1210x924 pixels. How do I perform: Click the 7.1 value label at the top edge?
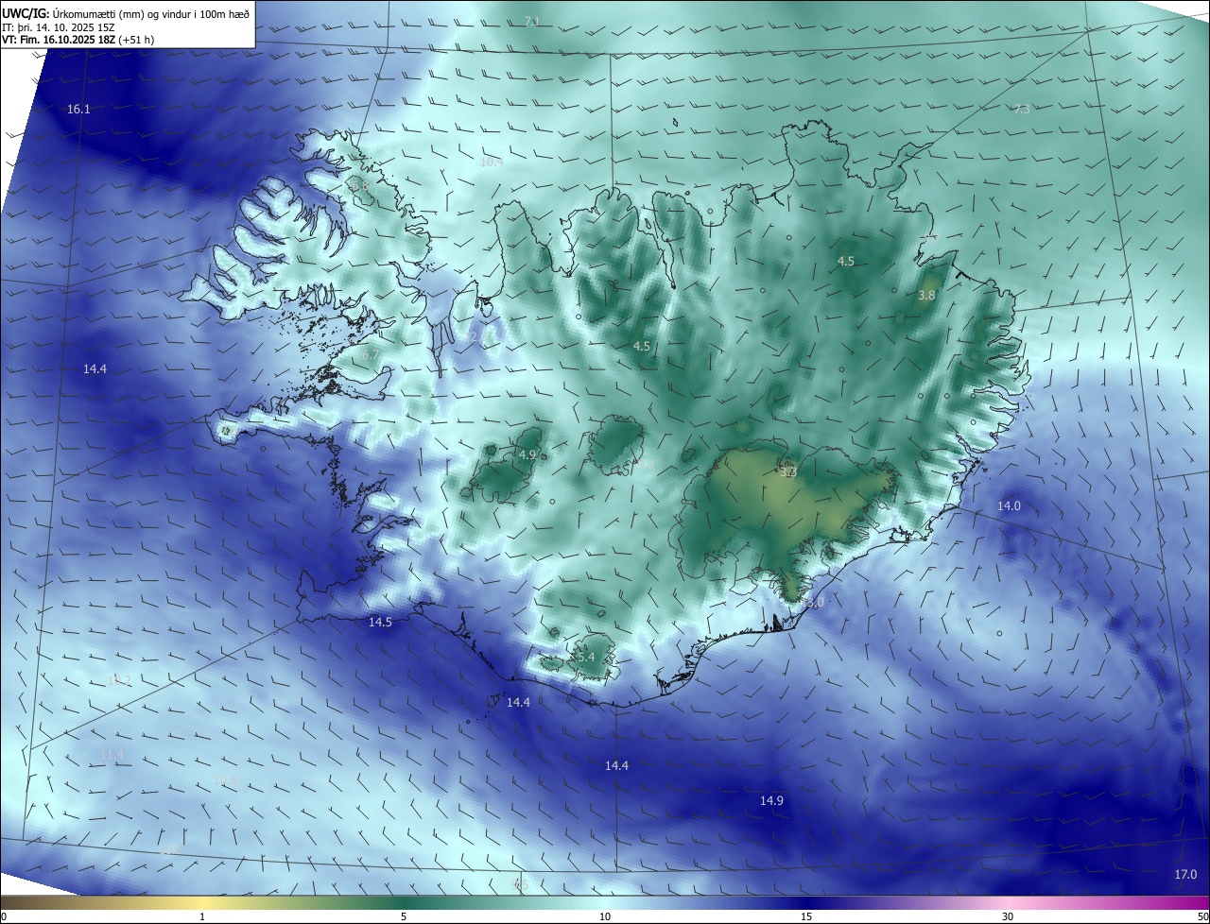532,22
